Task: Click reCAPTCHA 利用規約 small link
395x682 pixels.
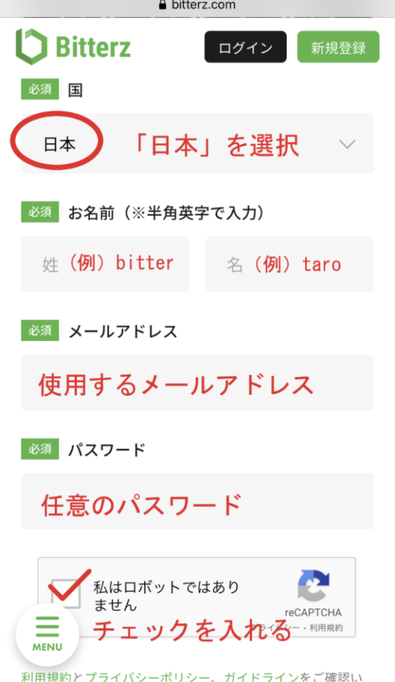Action: 326,627
